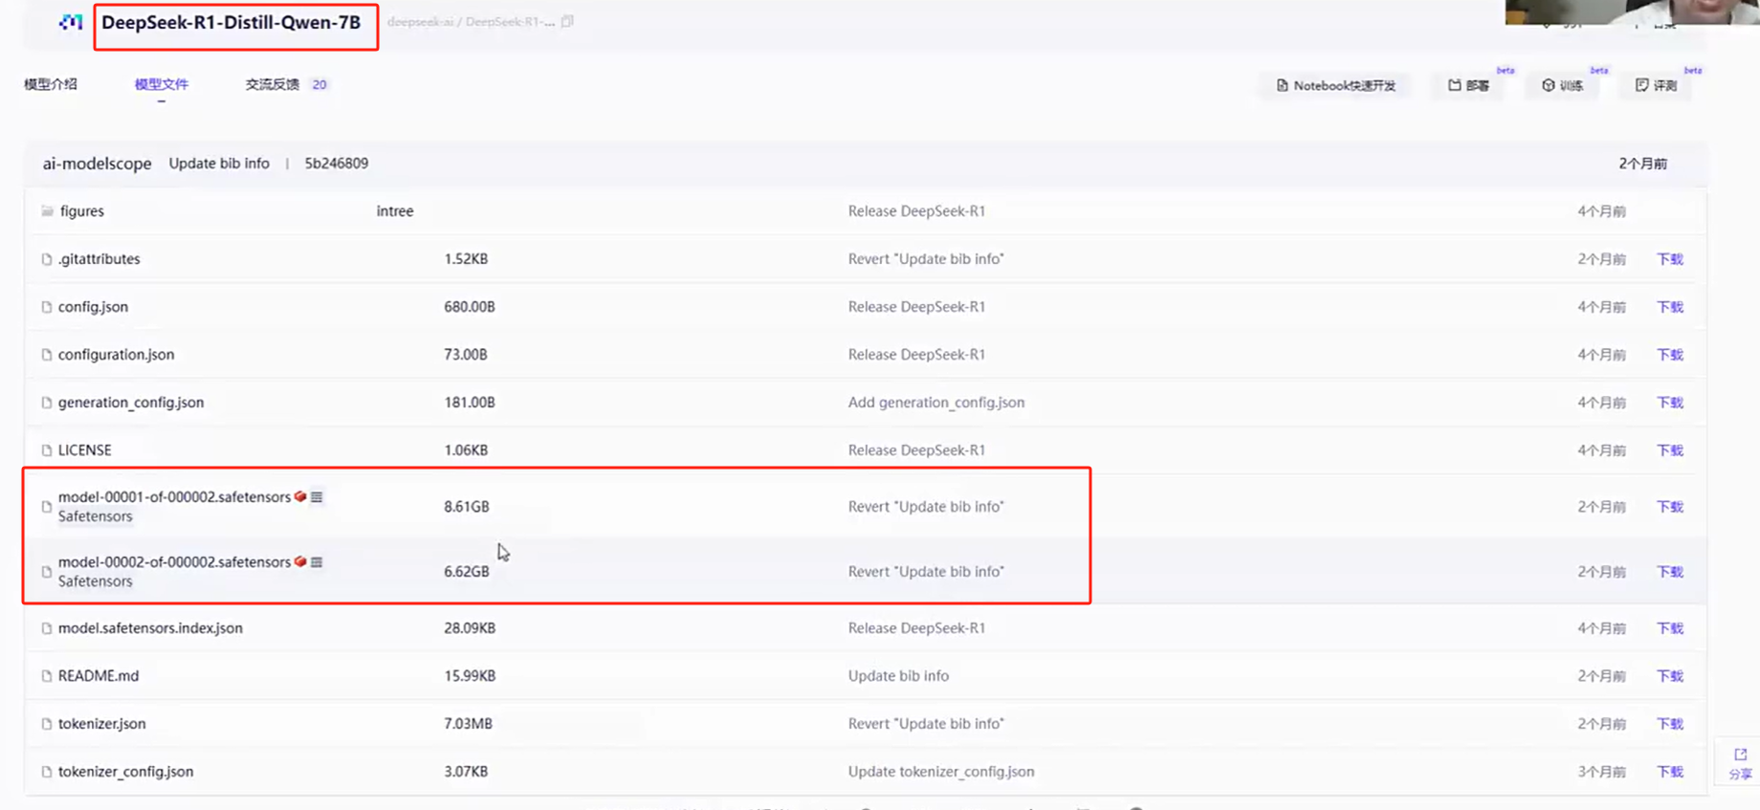Click 'Update bib info' header commit message
Viewport: 1760px width, 810px height.
[219, 164]
